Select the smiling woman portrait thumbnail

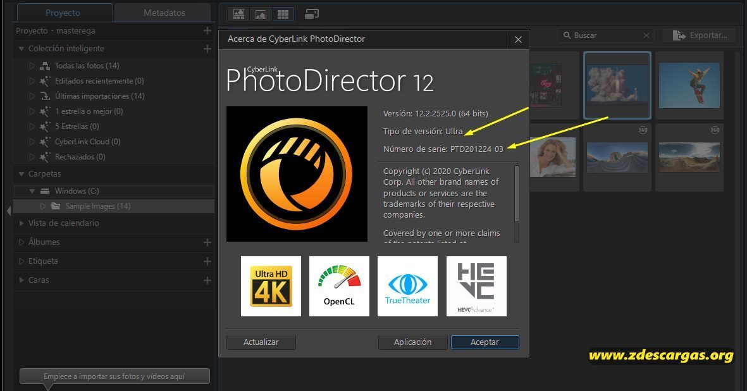pos(553,157)
